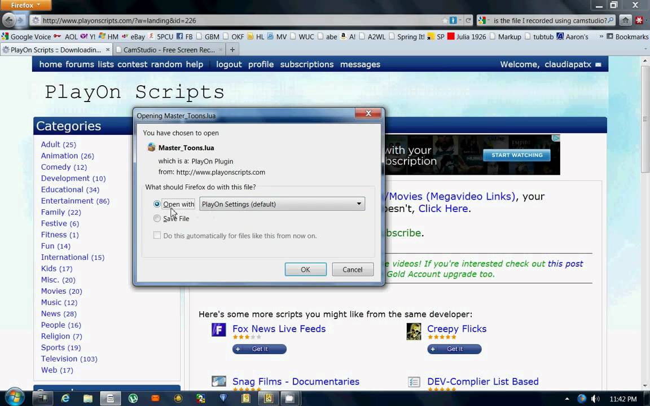This screenshot has height=406, width=650.
Task: Open the search engine selector dropdown
Action: pos(484,20)
